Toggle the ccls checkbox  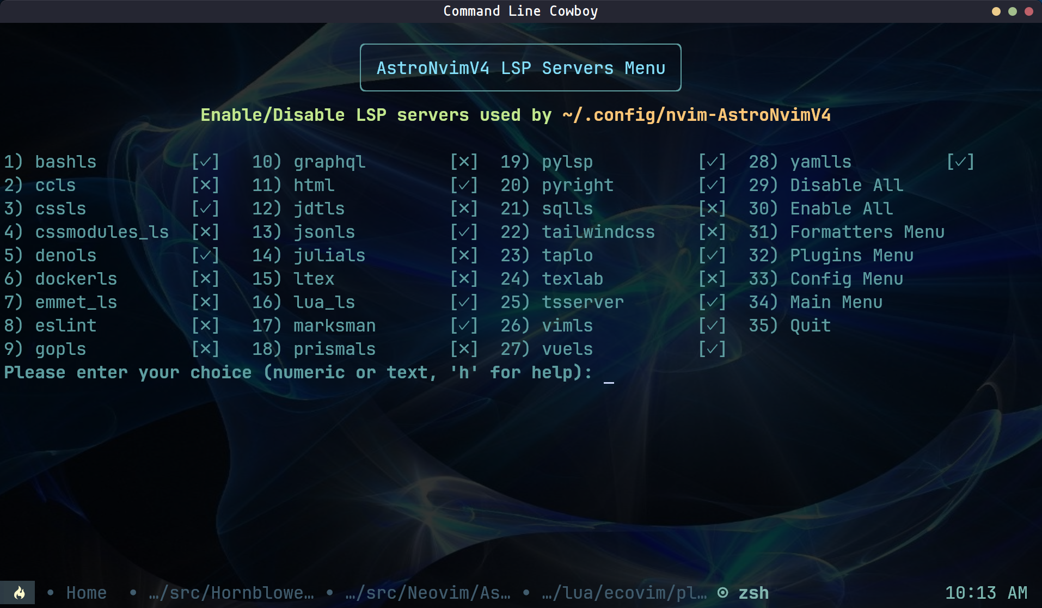(205, 185)
